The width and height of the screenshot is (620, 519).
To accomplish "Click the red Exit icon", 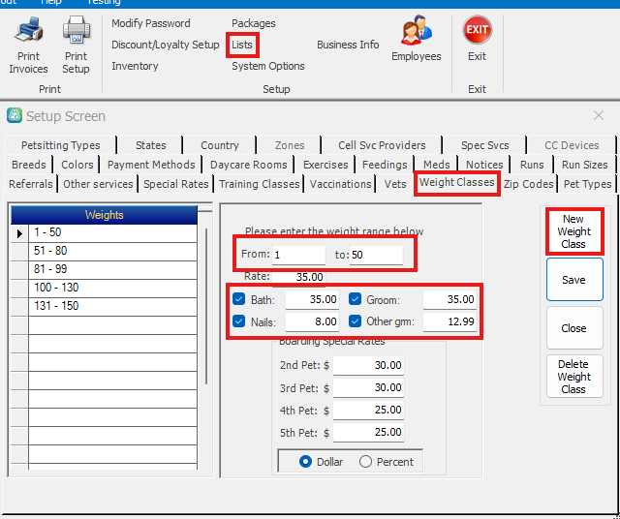I will pos(477,31).
